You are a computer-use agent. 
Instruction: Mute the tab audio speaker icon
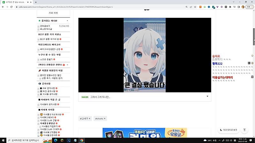tap(28, 2)
